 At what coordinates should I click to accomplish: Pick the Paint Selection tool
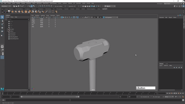(2, 24)
